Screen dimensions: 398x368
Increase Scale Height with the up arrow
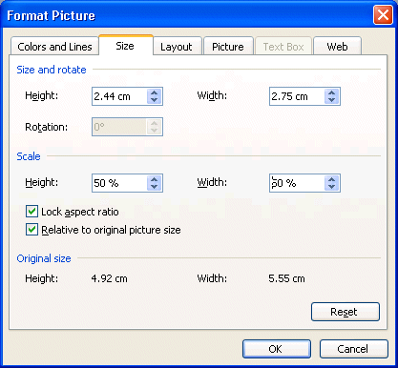point(155,179)
